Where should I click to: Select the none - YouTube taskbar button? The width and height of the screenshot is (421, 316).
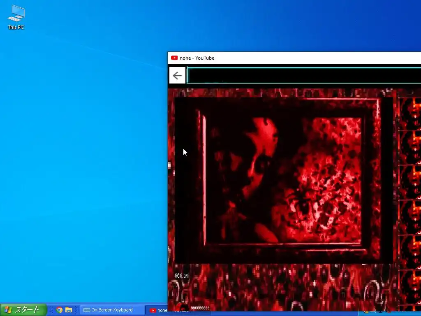pos(157,310)
